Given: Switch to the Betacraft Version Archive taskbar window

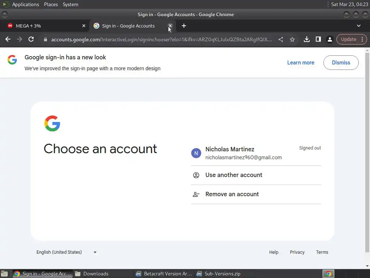Looking at the screenshot, I should click(164, 274).
